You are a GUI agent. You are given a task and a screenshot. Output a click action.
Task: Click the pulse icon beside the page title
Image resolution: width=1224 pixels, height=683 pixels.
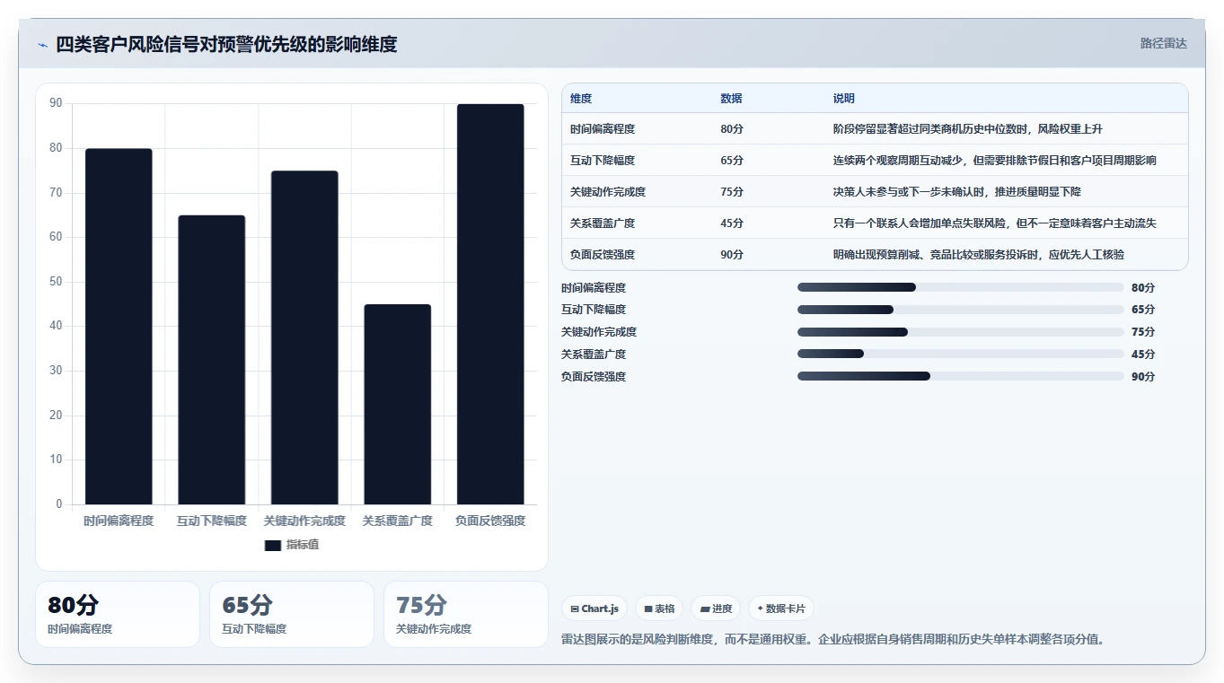[42, 45]
